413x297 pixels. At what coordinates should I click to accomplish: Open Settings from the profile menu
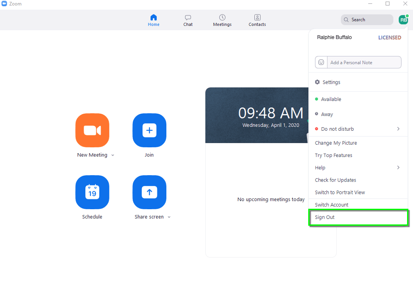click(x=331, y=82)
